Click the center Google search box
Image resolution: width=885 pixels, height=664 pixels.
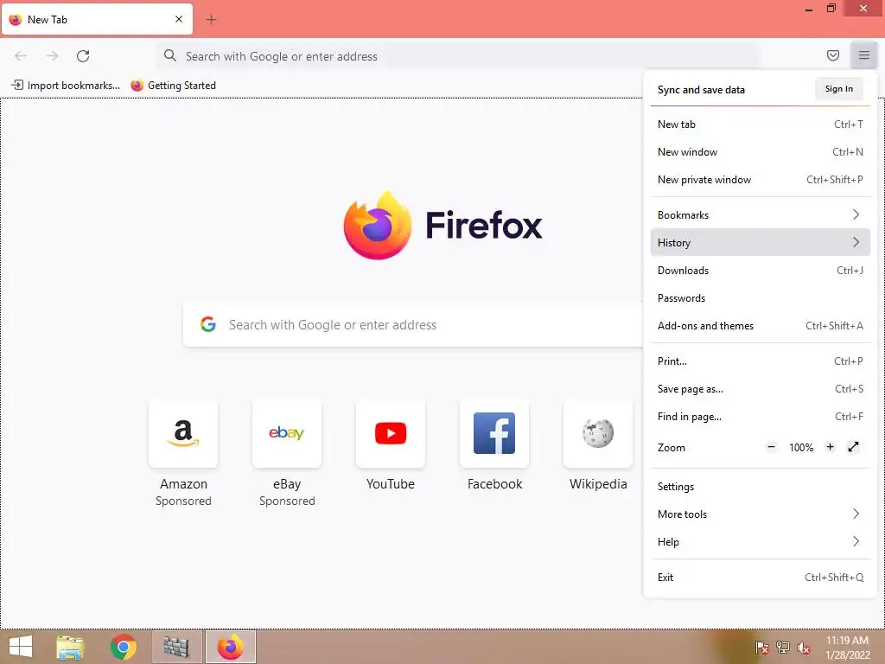click(413, 325)
